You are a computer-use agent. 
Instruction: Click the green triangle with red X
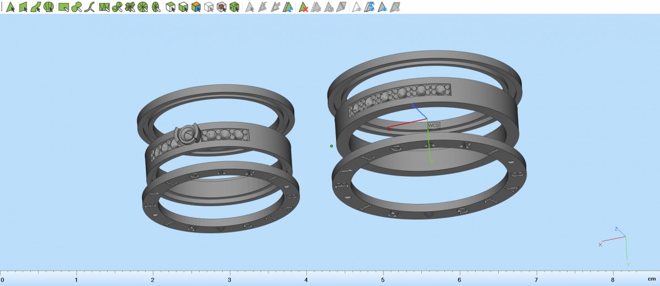click(x=303, y=7)
